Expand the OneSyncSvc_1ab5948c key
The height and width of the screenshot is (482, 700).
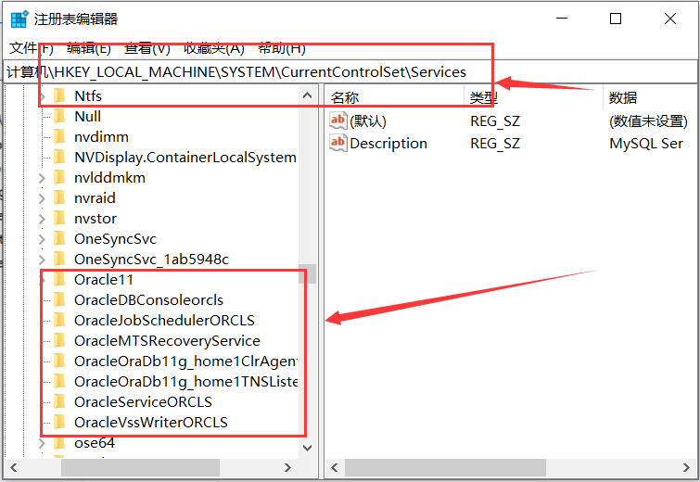tap(42, 260)
